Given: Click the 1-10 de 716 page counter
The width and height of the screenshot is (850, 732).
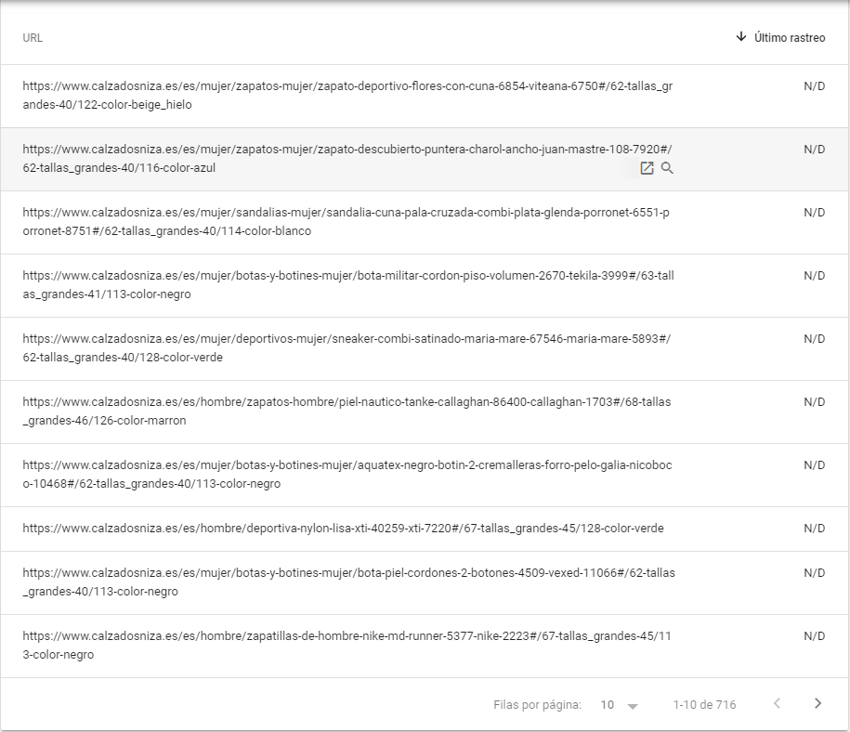Looking at the screenshot, I should click(704, 705).
